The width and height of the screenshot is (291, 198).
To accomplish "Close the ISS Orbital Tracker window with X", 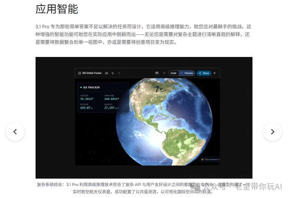I will [214, 73].
